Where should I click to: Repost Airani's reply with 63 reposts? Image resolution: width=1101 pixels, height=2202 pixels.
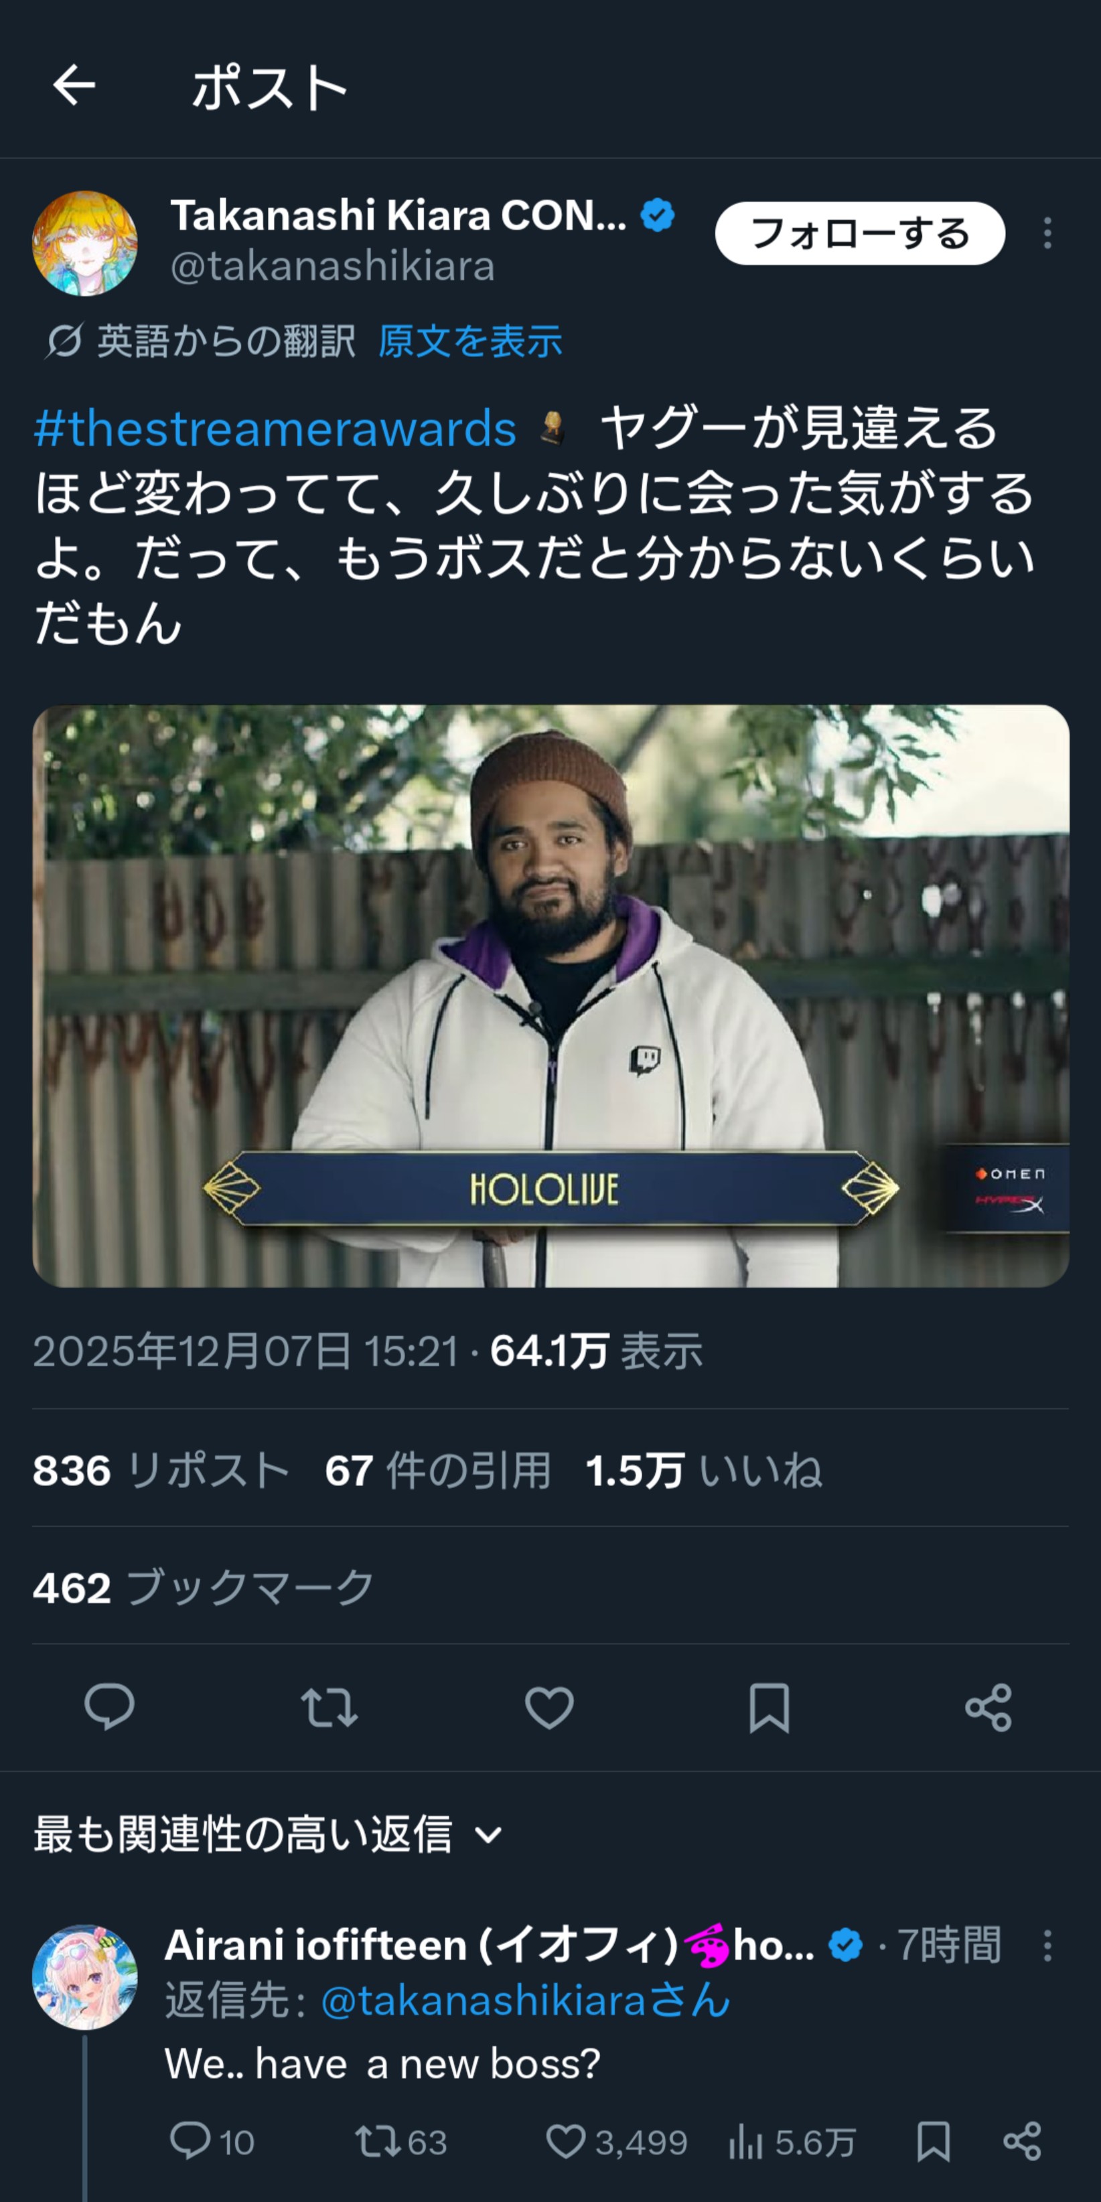pos(401,2141)
